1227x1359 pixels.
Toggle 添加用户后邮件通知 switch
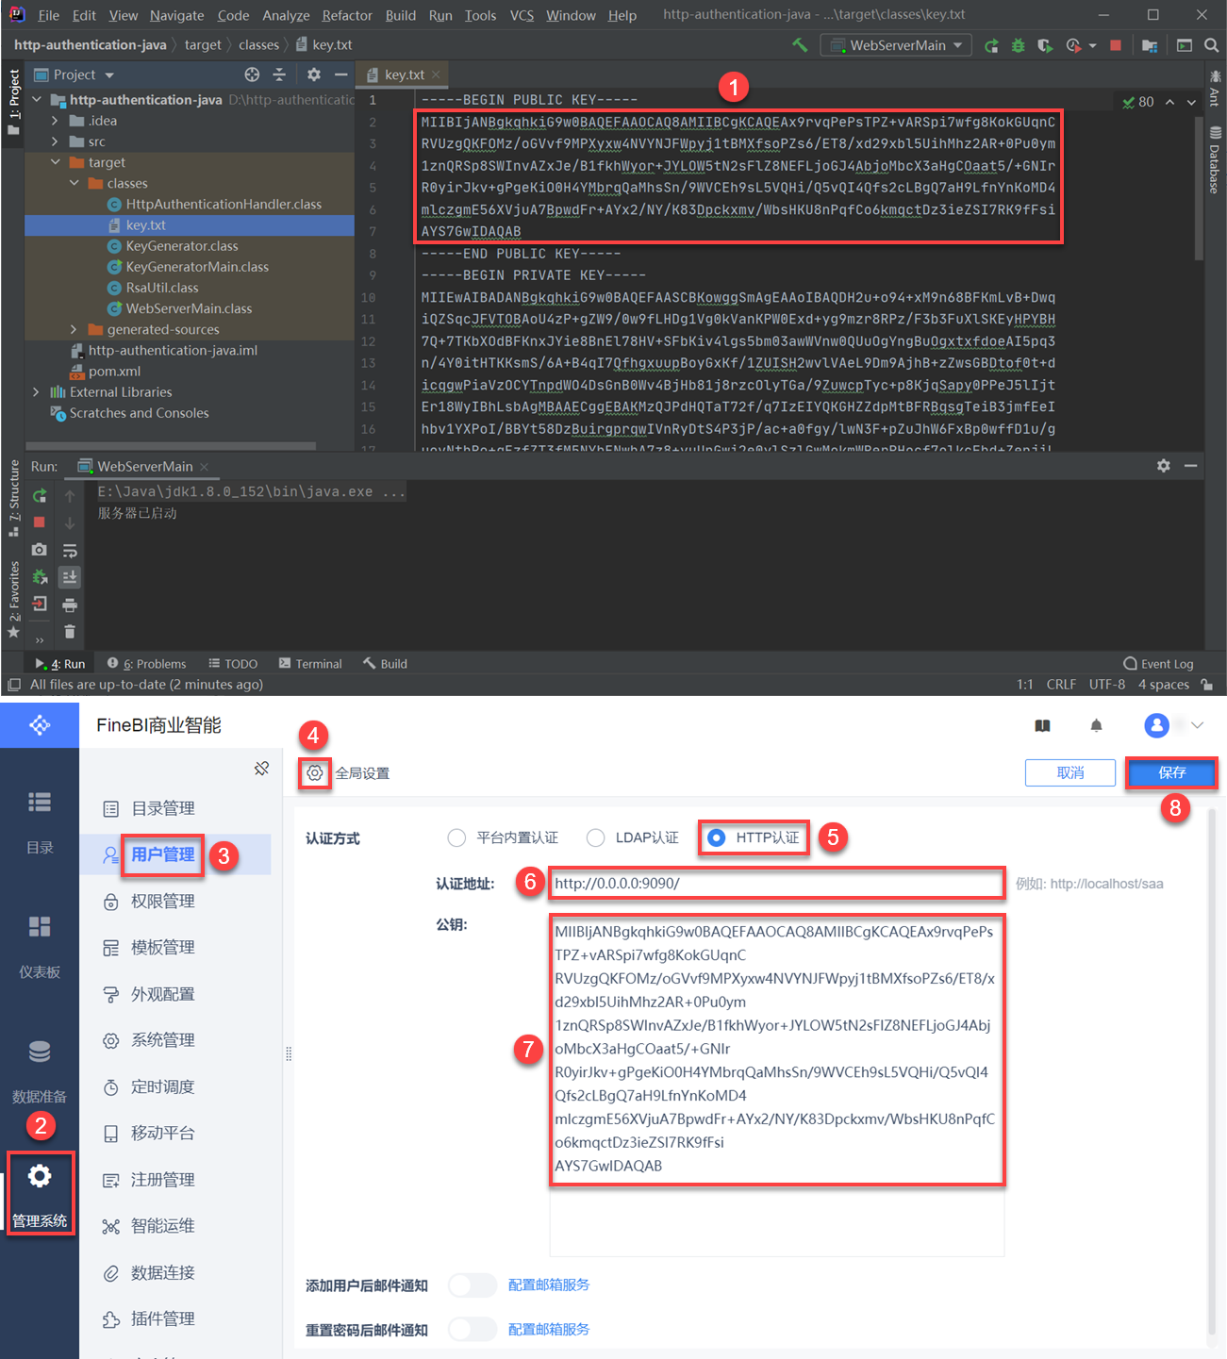coord(473,1285)
